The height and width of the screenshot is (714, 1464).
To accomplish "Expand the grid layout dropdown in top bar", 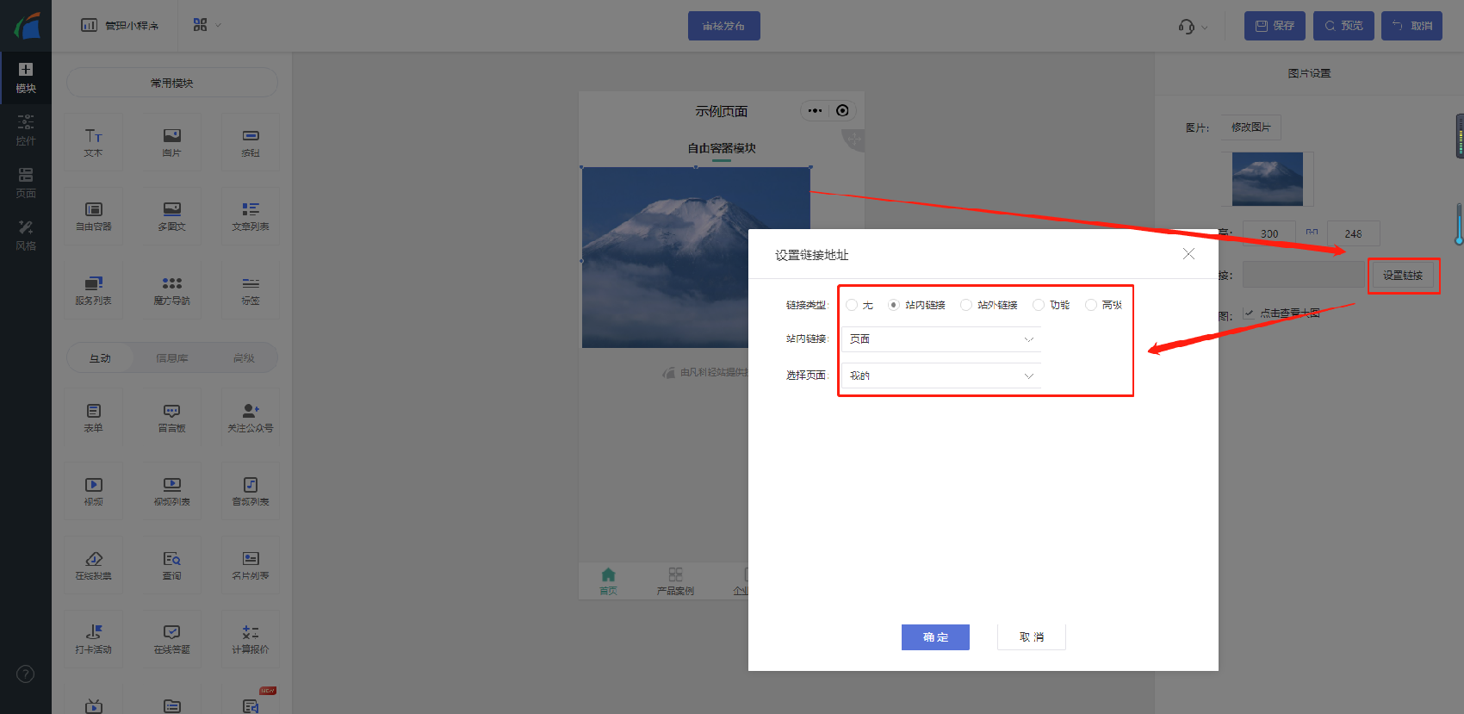I will point(207,25).
